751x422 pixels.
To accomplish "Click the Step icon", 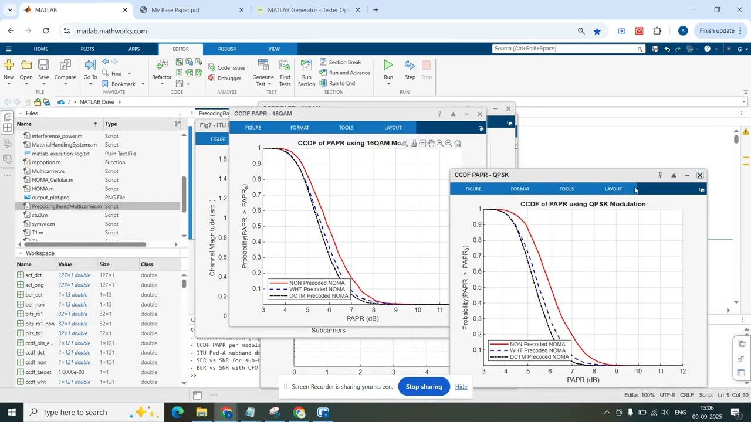I will tap(410, 64).
